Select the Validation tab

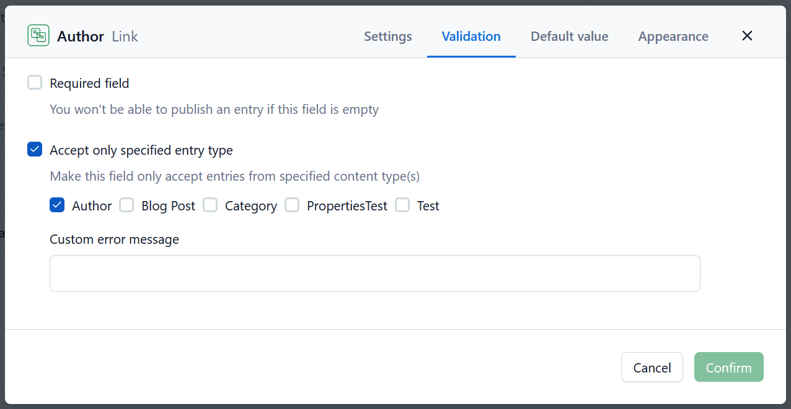tap(471, 37)
